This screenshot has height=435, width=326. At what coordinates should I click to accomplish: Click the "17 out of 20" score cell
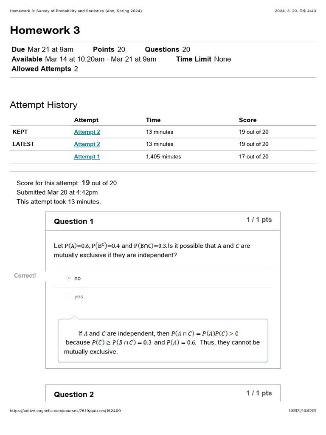[253, 157]
